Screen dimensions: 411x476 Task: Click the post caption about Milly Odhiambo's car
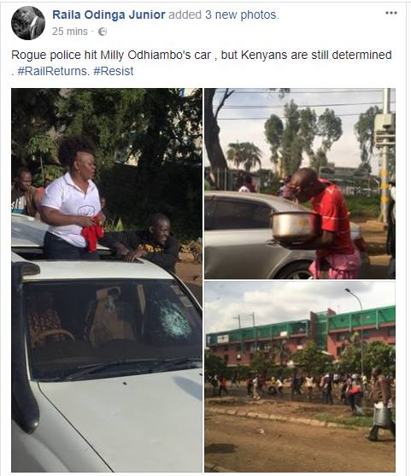202,63
